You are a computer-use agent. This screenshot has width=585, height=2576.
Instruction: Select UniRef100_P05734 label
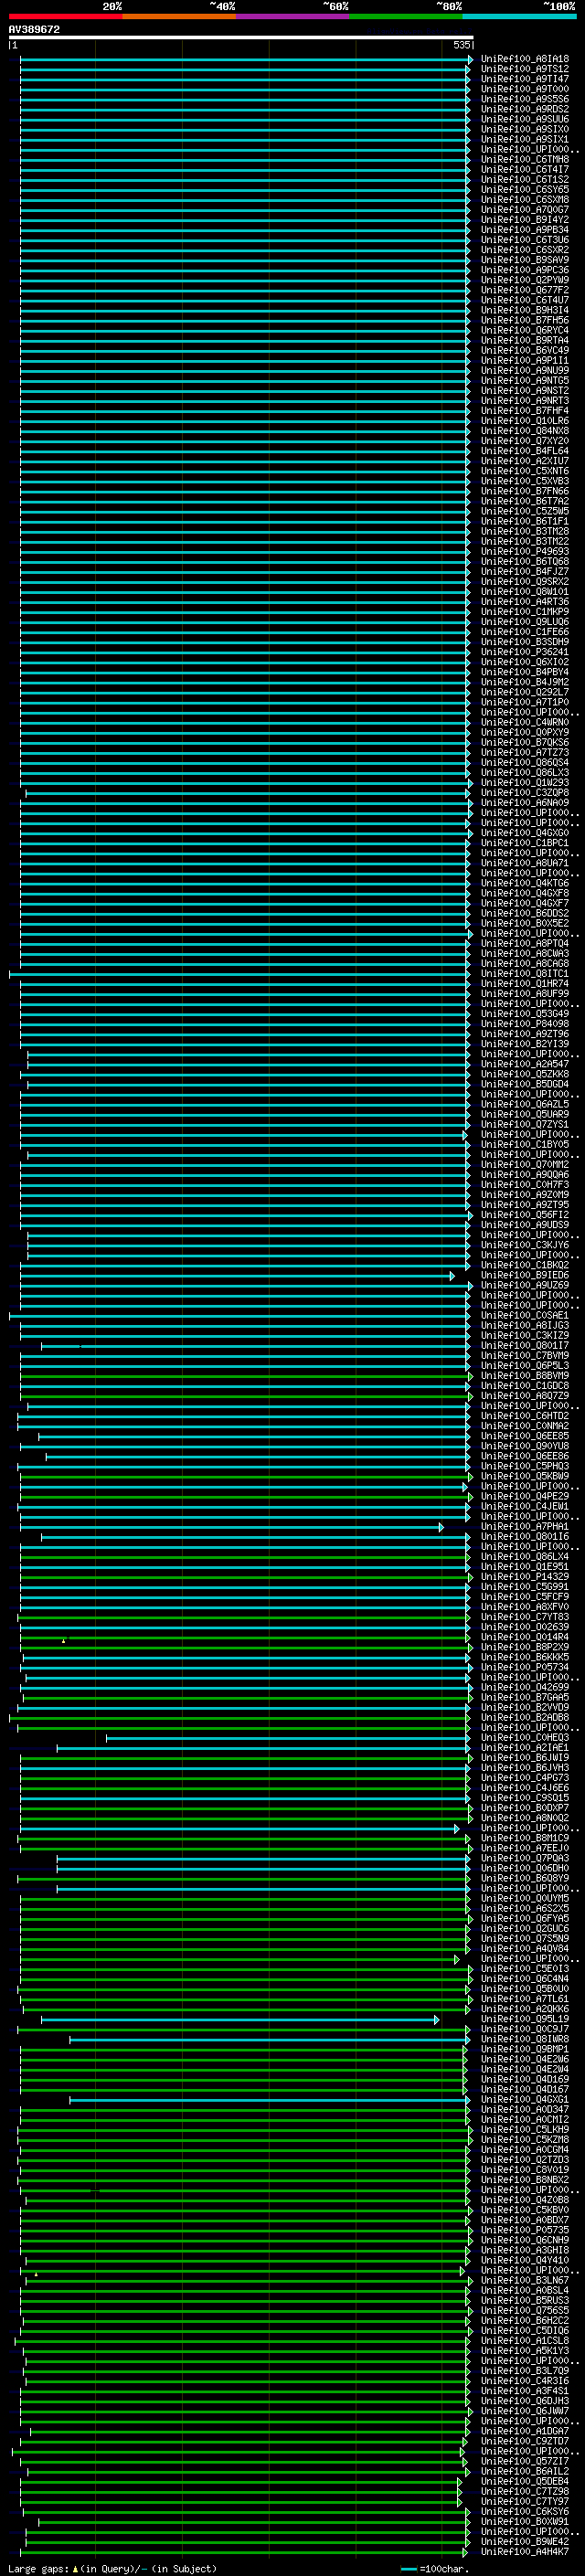point(525,1668)
